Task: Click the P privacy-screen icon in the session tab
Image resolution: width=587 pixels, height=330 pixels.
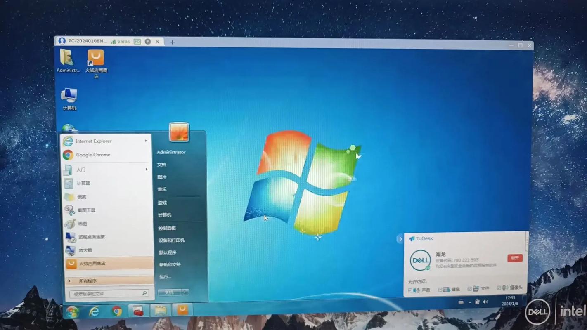Action: 147,41
